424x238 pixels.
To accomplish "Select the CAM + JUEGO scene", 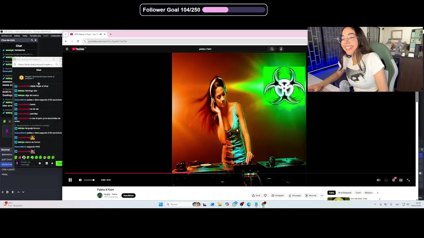I will (x=8, y=170).
